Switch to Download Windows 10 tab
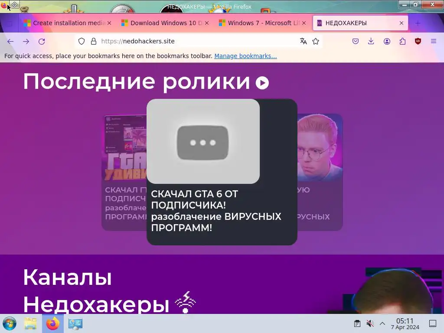The image size is (444, 333). pyautogui.click(x=164, y=23)
